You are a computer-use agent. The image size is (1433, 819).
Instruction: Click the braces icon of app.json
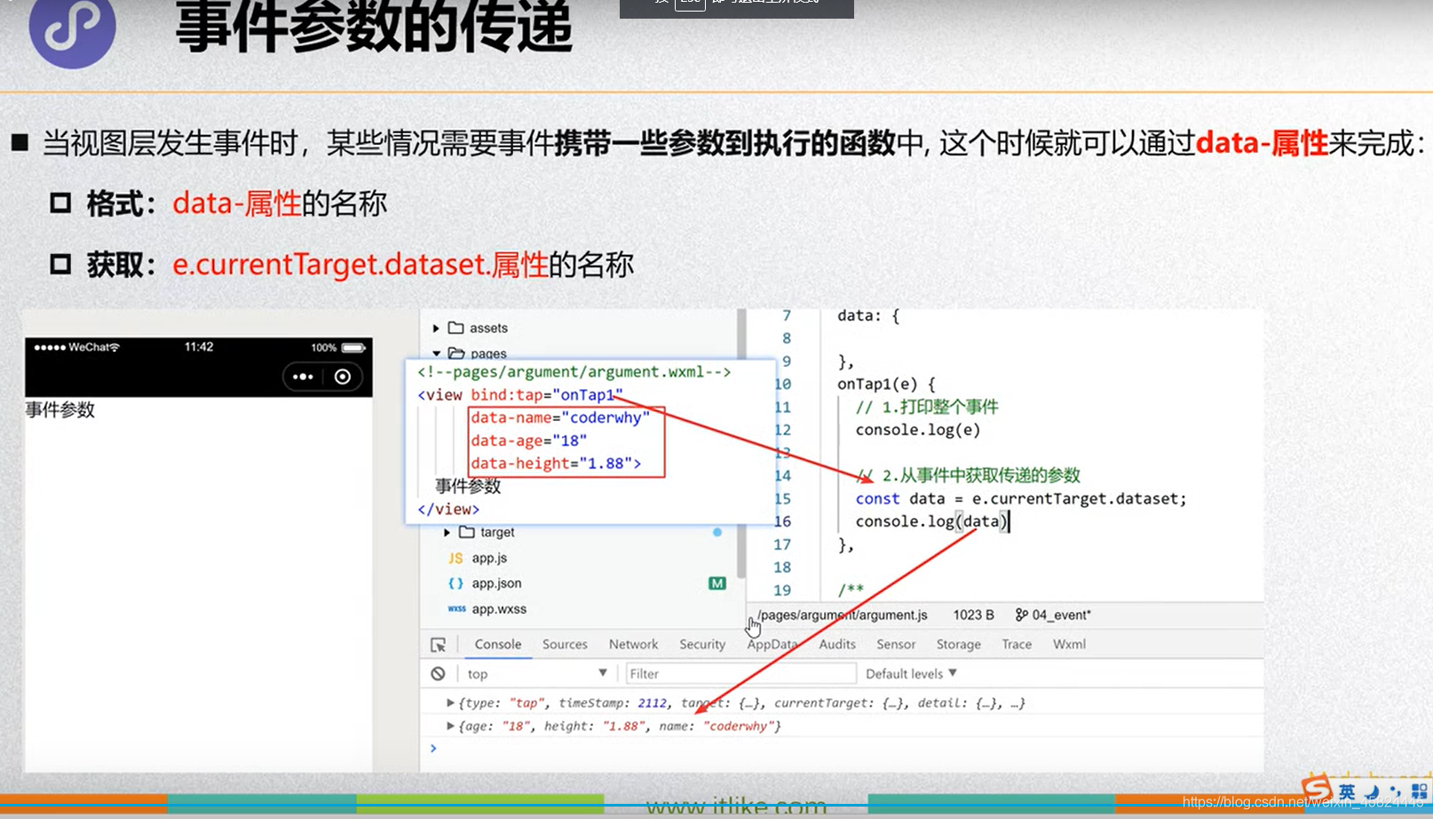coord(455,584)
